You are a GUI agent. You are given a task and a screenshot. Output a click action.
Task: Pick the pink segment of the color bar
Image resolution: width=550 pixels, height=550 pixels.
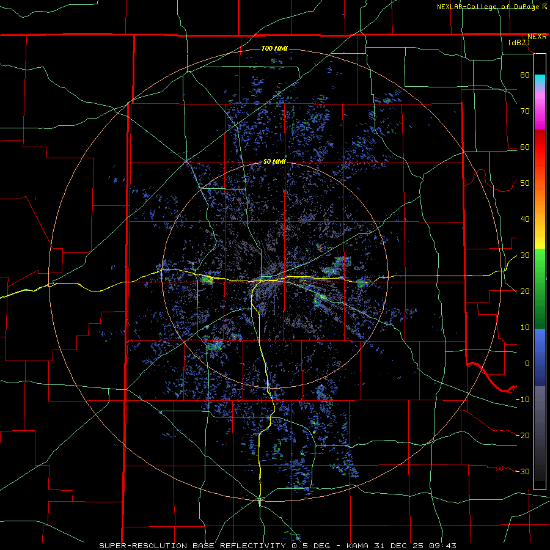(540, 109)
